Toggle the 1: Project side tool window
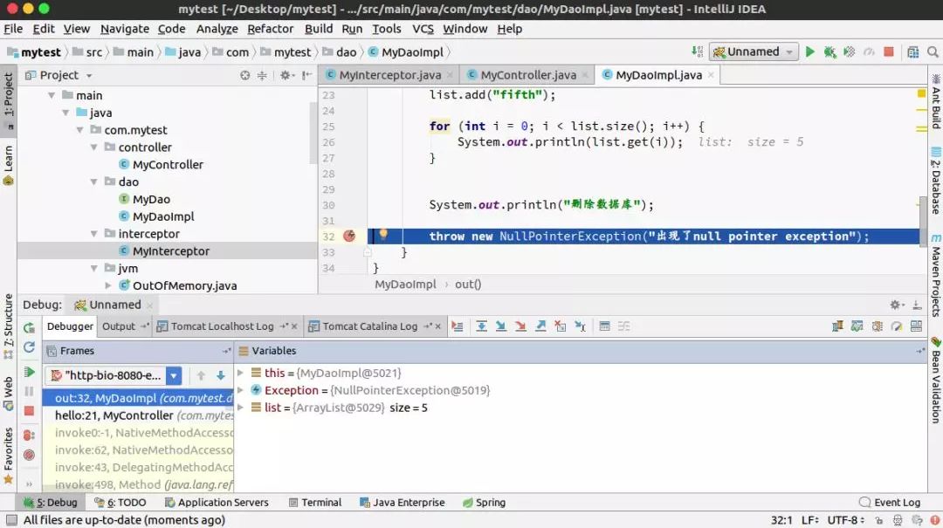The height and width of the screenshot is (528, 943). click(x=9, y=101)
